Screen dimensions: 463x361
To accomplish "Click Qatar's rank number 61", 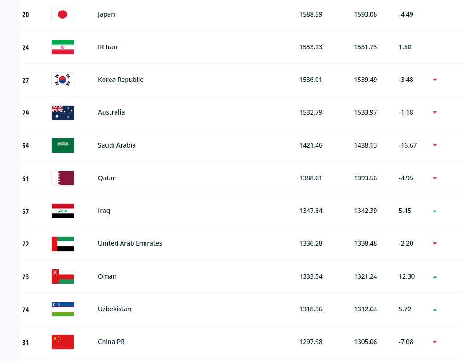I will pyautogui.click(x=25, y=178).
